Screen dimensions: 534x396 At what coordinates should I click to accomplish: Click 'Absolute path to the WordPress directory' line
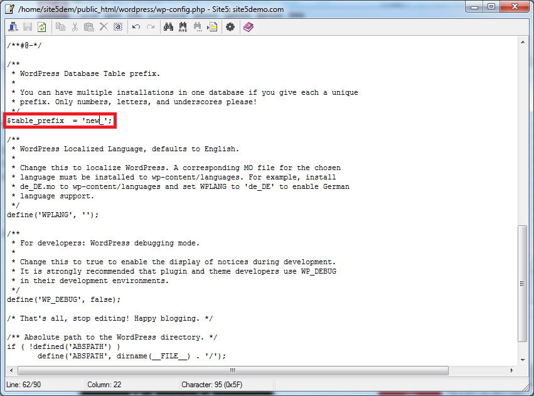pos(112,337)
